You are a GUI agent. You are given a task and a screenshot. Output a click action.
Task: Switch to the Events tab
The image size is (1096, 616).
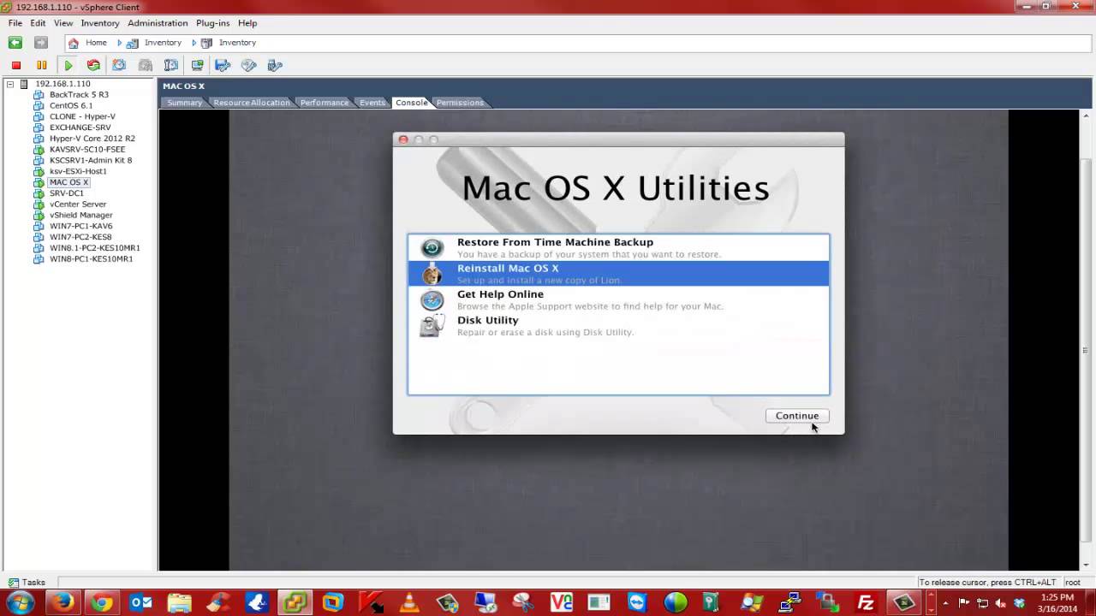click(x=372, y=103)
